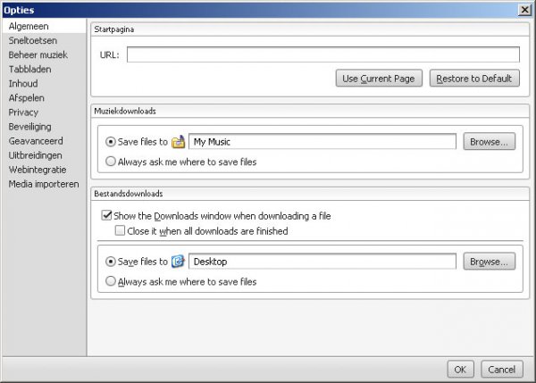Choose Save files to My Music radio
This screenshot has height=383, width=536.
click(x=111, y=141)
